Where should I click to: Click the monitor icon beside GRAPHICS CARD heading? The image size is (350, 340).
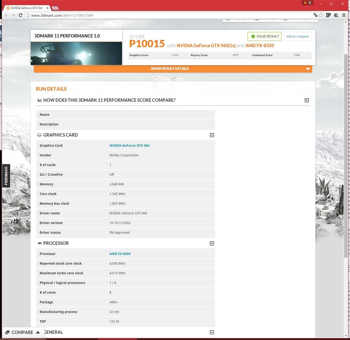coord(39,135)
